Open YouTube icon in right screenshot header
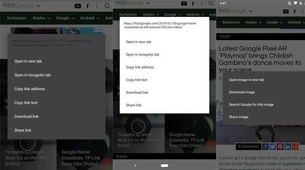 [286, 11]
